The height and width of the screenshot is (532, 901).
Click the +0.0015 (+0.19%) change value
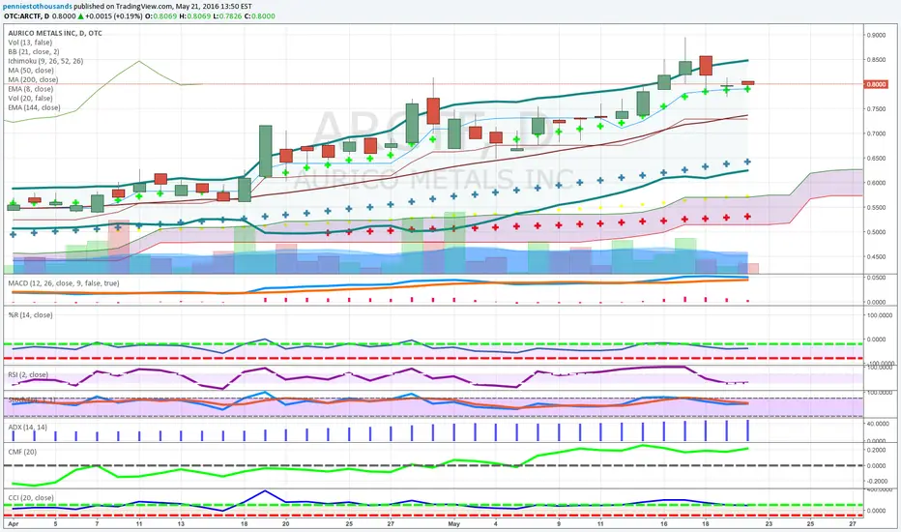pyautogui.click(x=114, y=16)
